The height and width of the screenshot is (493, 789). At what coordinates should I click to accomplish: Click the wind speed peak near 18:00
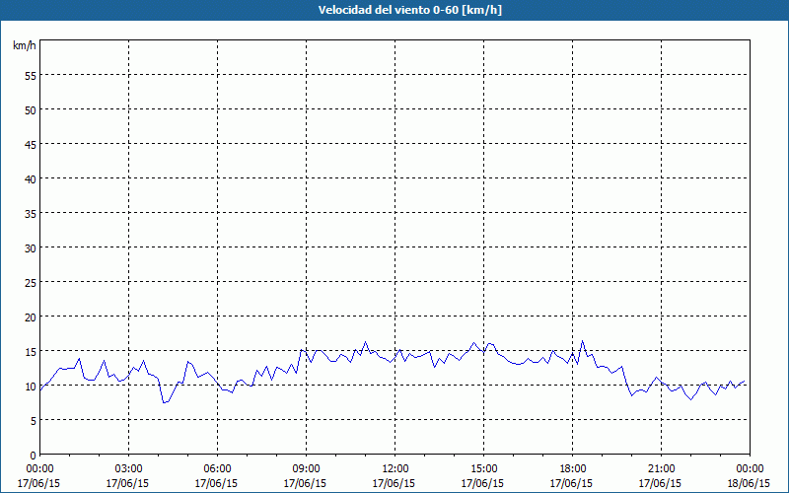(583, 341)
